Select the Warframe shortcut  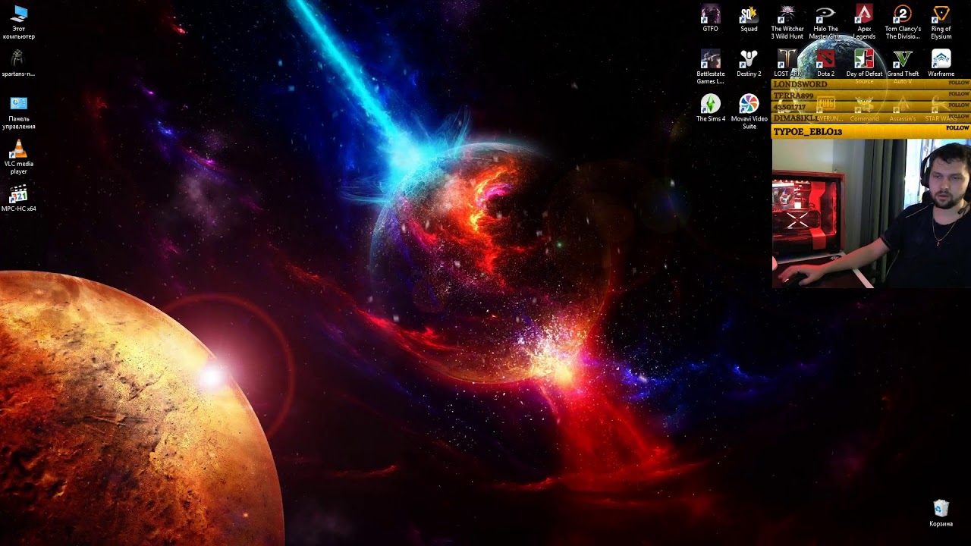941,64
